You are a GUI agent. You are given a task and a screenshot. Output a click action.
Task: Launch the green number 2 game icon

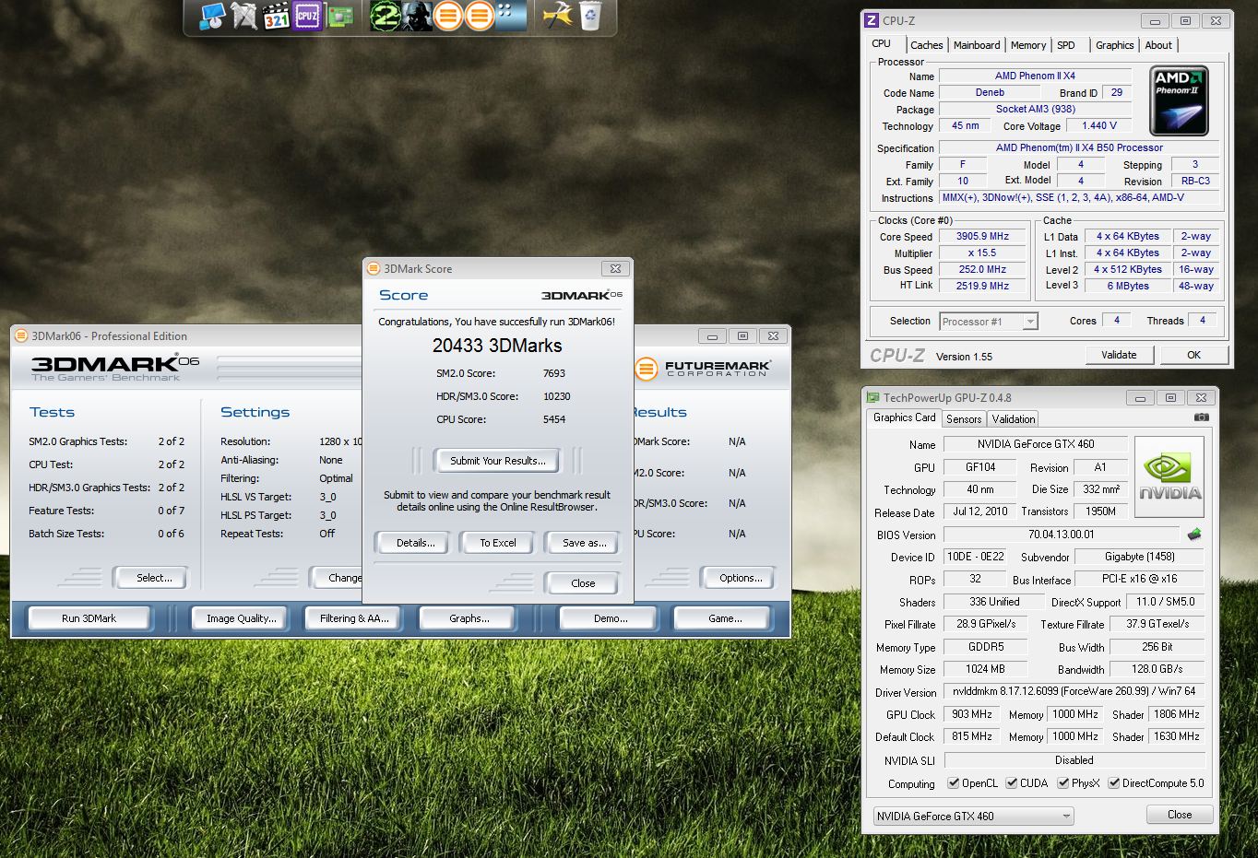[x=385, y=16]
